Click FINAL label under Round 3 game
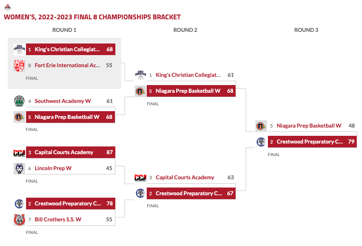Screen dimensions: 362x246 coord(274,155)
